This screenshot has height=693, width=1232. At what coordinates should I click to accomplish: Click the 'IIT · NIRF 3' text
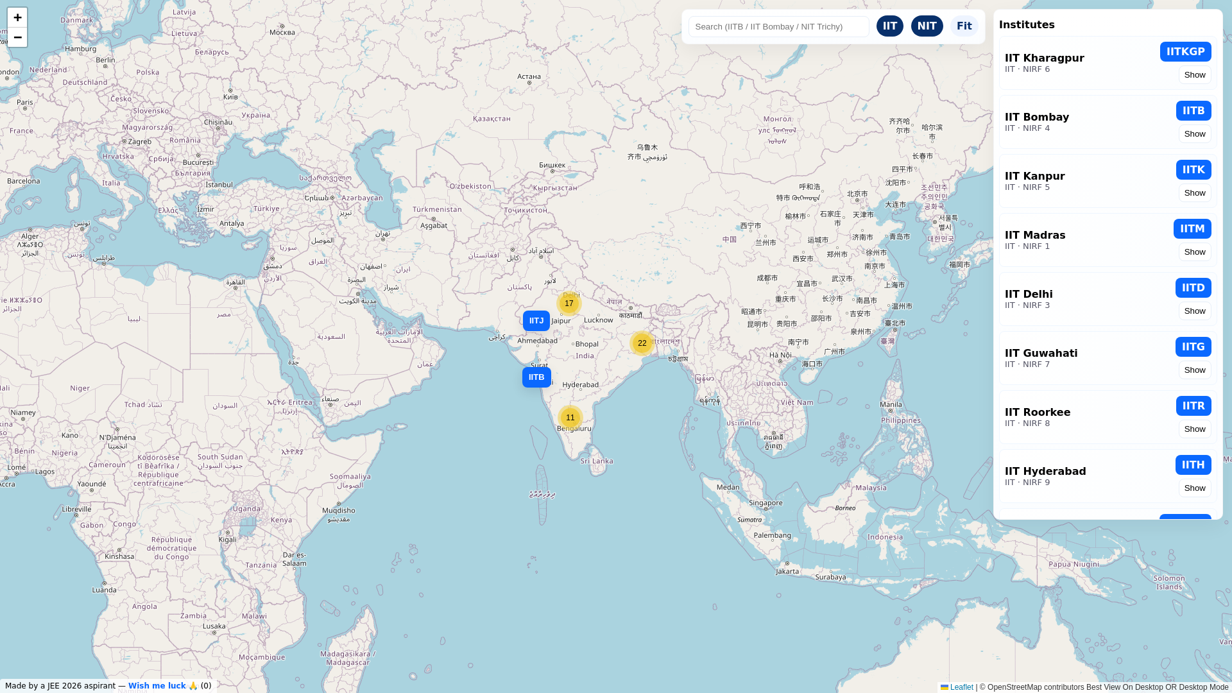pyautogui.click(x=1027, y=305)
